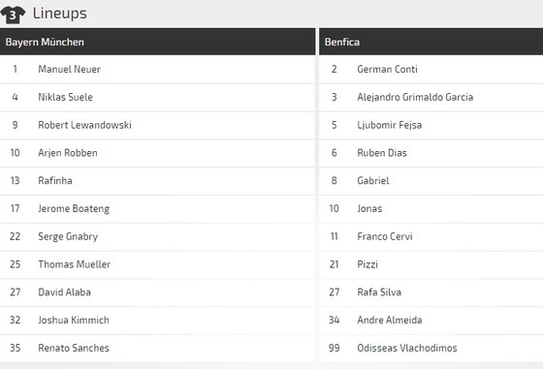Open the Lineups section heading
The height and width of the screenshot is (369, 543).
point(59,14)
